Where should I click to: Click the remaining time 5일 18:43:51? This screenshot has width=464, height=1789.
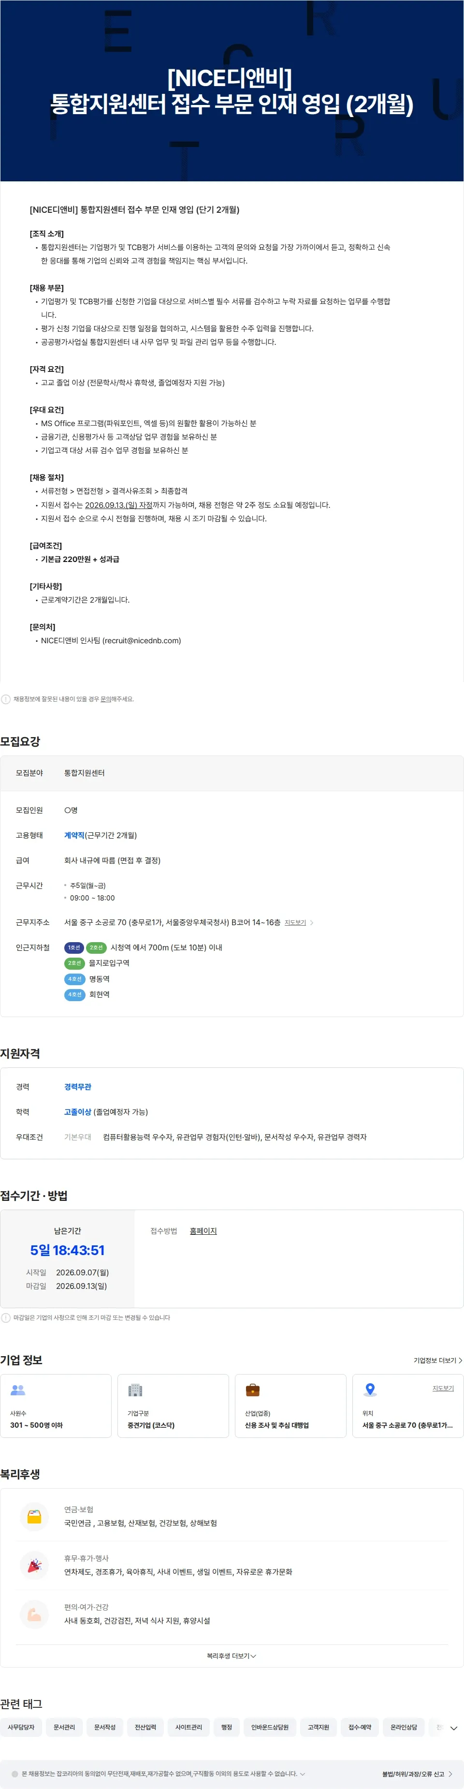[67, 1250]
